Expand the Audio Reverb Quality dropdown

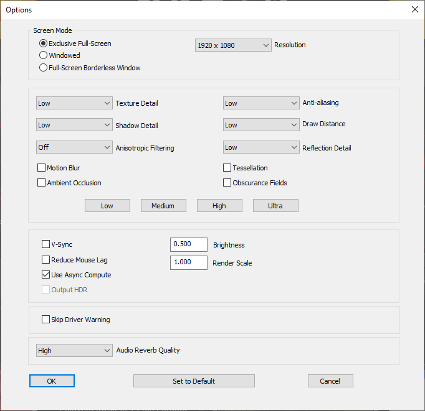tap(74, 351)
